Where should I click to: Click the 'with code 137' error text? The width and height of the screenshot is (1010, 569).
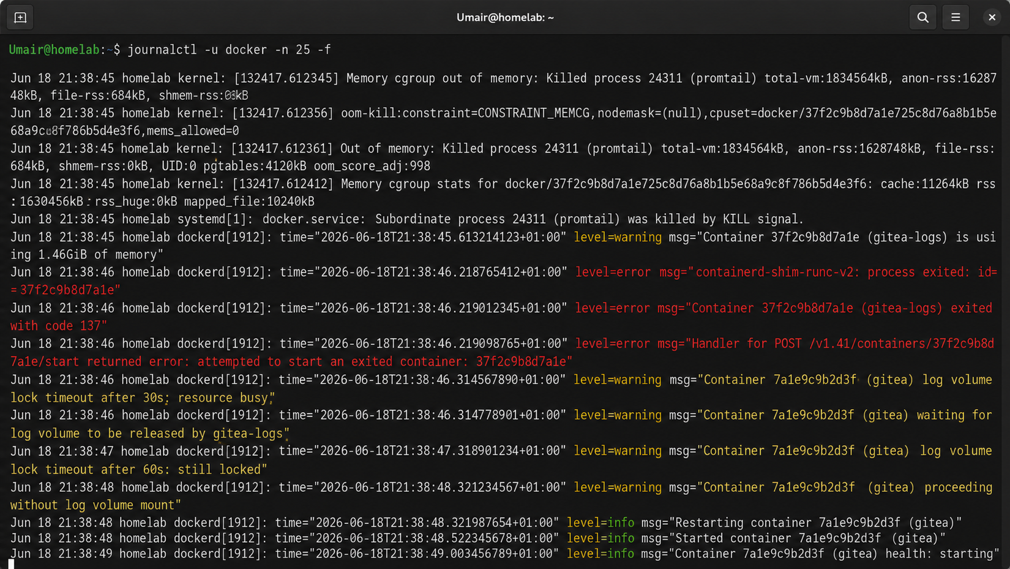pos(58,326)
